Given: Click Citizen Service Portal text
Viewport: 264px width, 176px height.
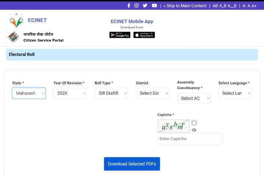Looking at the screenshot, I should 43,40.
